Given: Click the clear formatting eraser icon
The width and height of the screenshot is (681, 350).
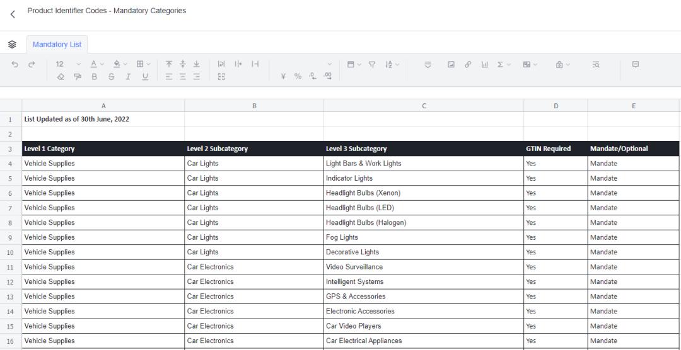Looking at the screenshot, I should [x=61, y=76].
